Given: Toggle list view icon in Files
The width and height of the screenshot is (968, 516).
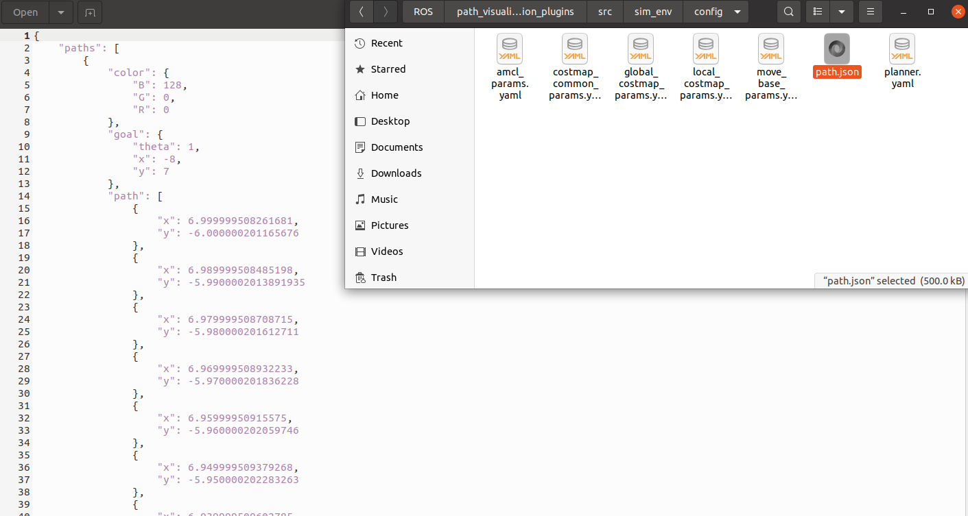Looking at the screenshot, I should [817, 12].
